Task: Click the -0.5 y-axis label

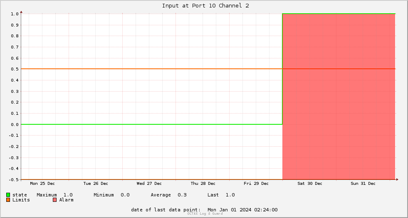Action: pyautogui.click(x=14, y=179)
